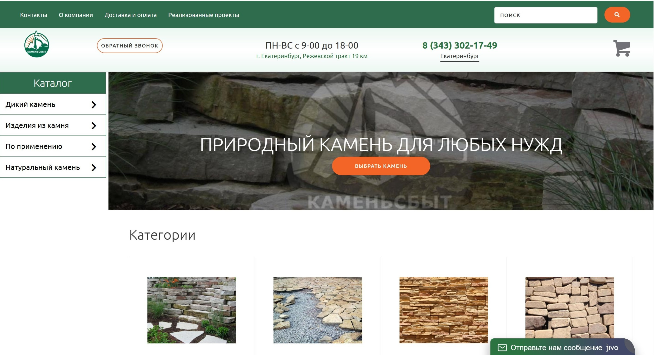Open Контакты menu item
The image size is (654, 355).
click(x=33, y=15)
